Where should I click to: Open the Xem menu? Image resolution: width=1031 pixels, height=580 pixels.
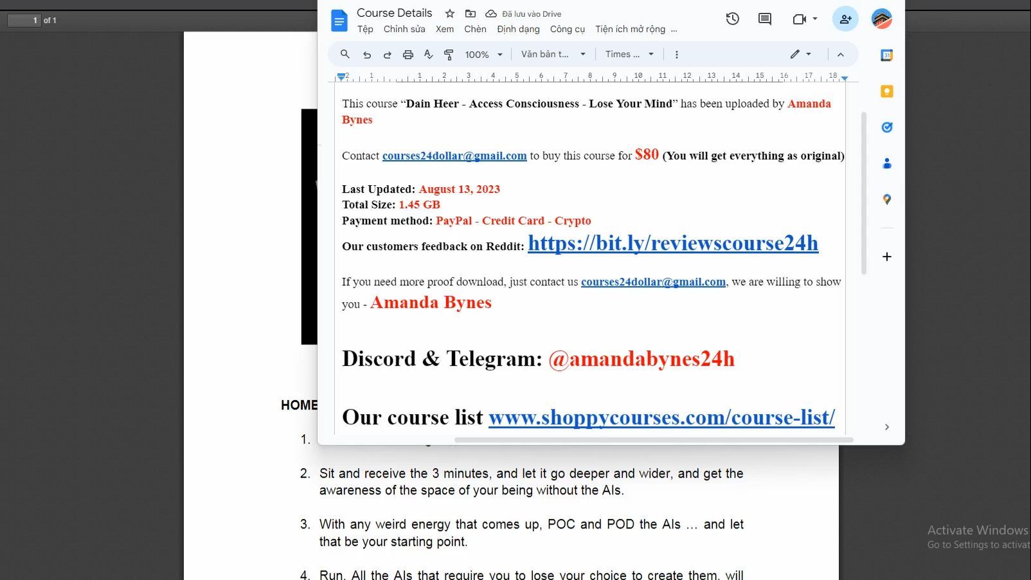[444, 29]
